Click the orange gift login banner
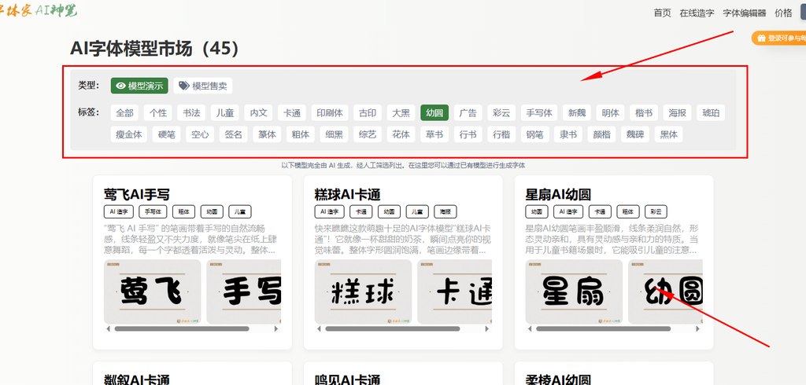Image resolution: width=806 pixels, height=385 pixels. [x=778, y=38]
